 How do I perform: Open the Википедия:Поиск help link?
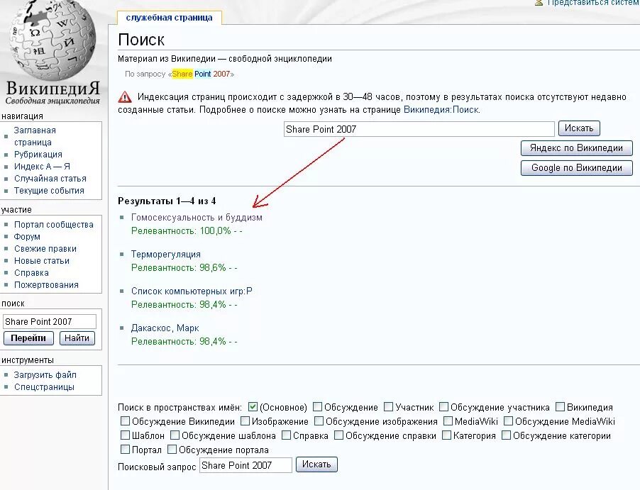[x=441, y=110]
